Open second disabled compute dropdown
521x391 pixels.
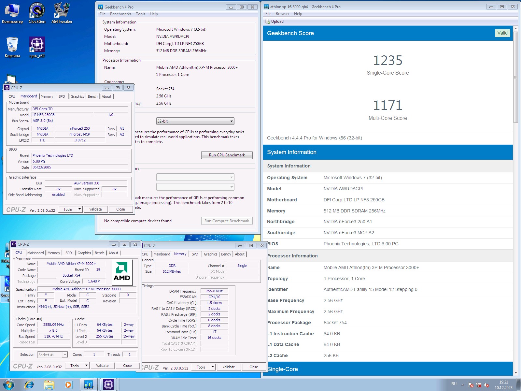(x=195, y=187)
